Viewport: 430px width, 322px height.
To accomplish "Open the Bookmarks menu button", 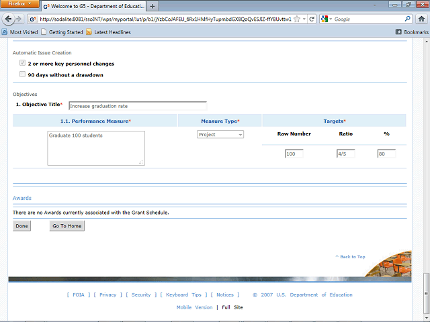I will click(x=412, y=32).
